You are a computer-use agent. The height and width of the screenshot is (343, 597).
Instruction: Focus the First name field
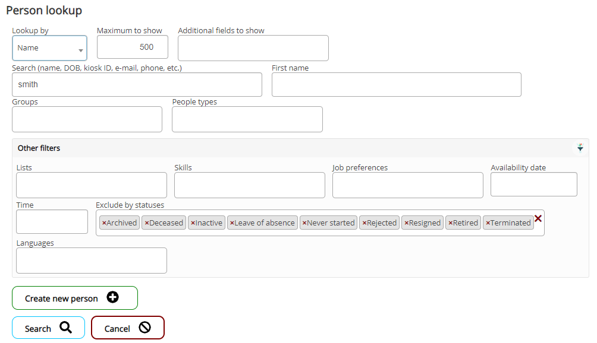tap(396, 84)
